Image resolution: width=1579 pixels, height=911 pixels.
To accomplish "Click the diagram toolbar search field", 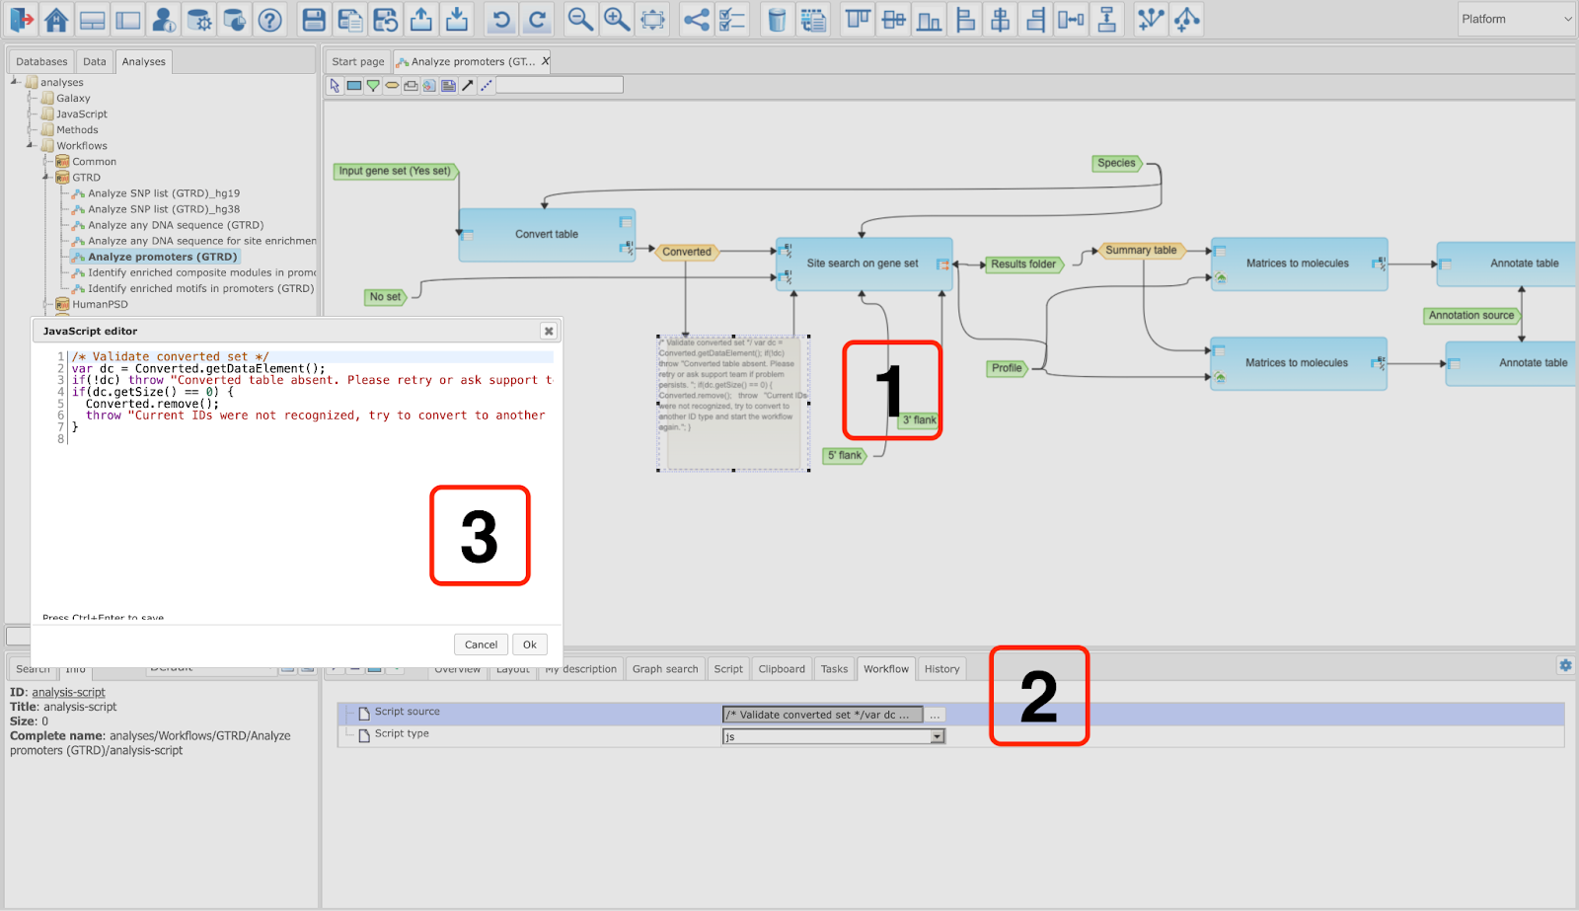I will click(x=560, y=85).
